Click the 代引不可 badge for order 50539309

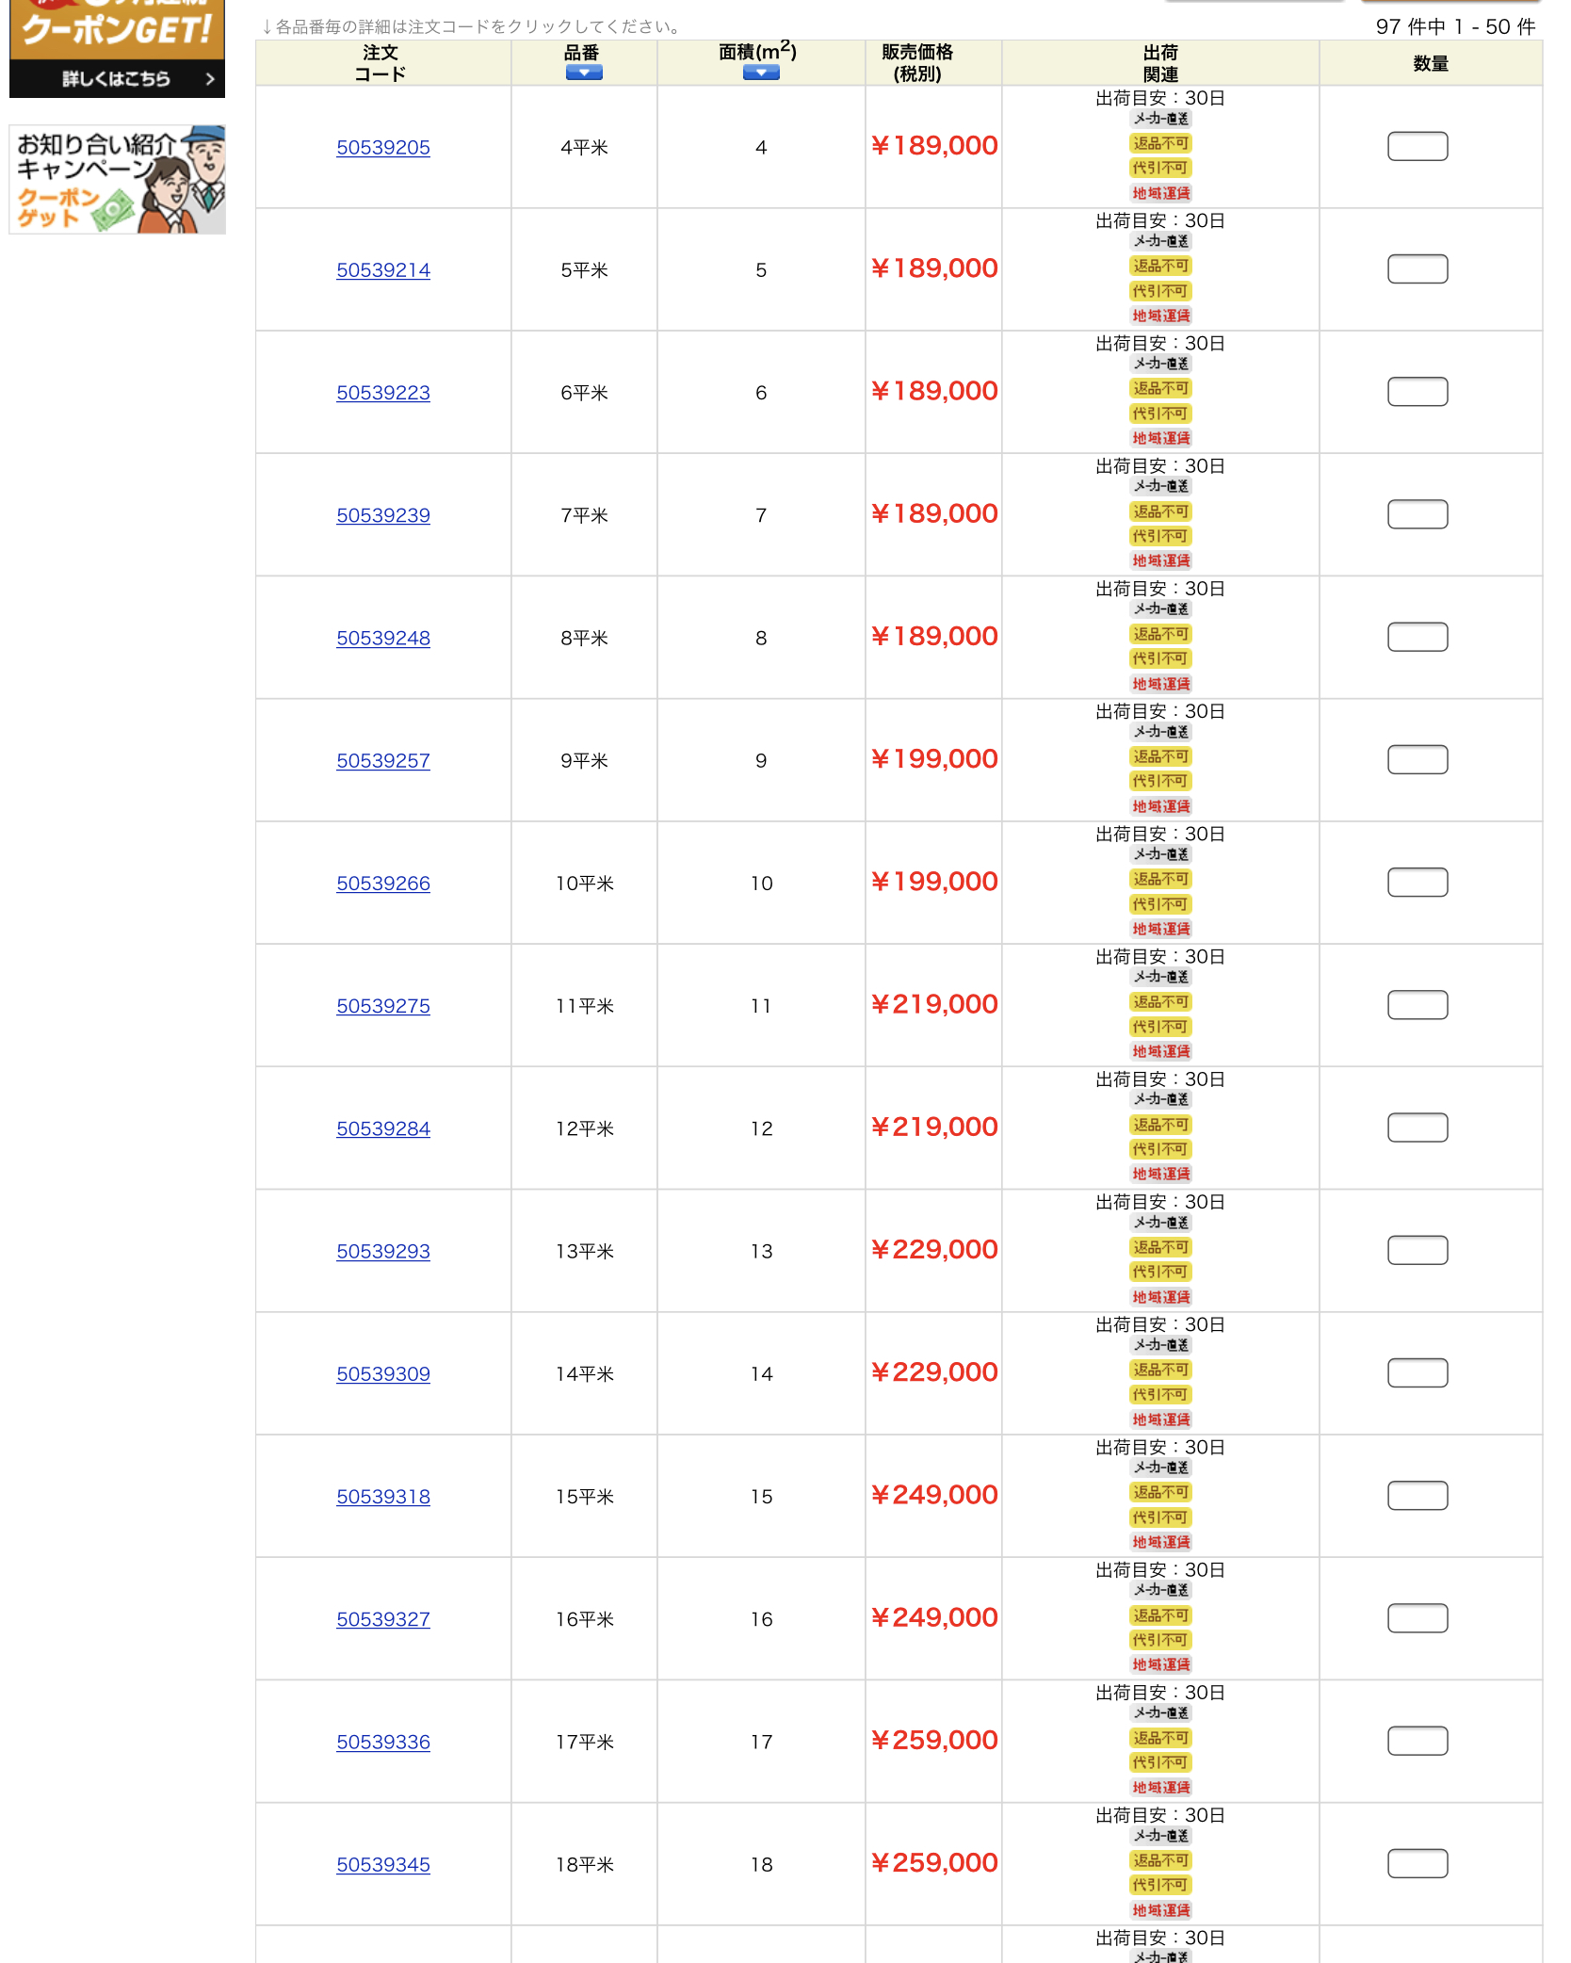coord(1160,1395)
